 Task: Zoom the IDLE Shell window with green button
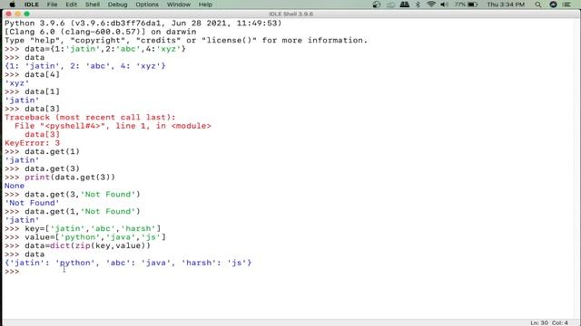(x=26, y=14)
